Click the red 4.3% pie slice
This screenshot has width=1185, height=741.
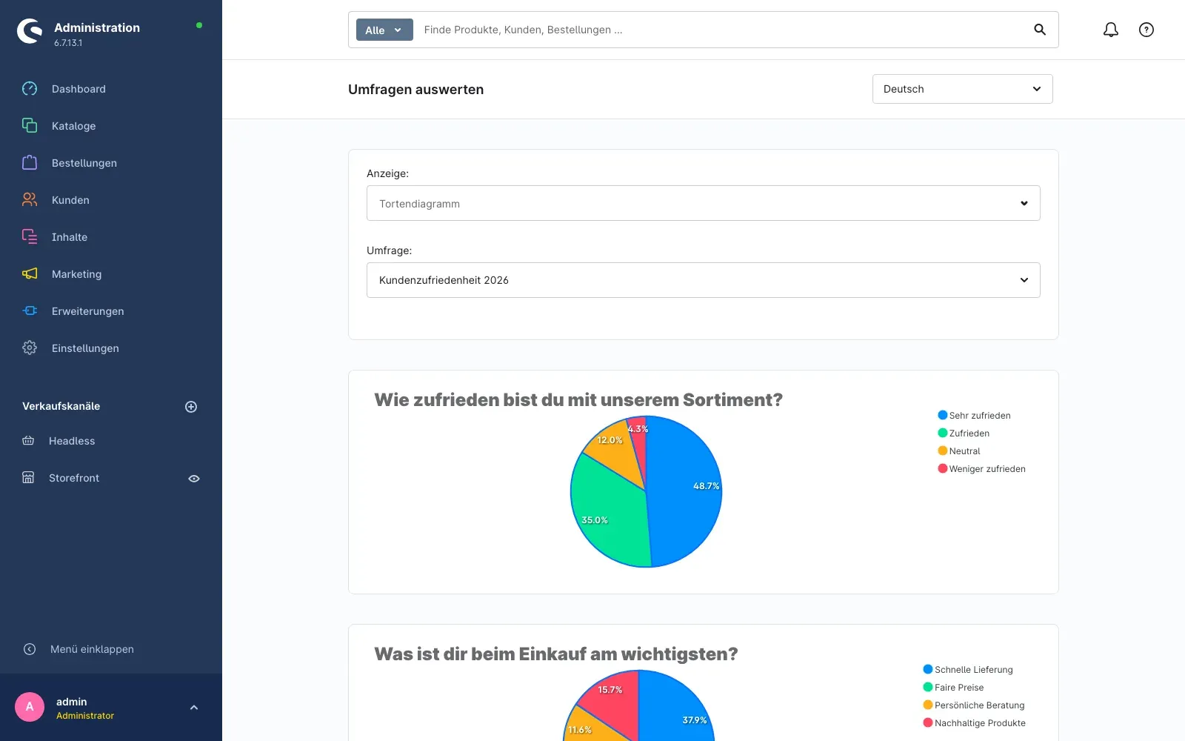pyautogui.click(x=638, y=445)
